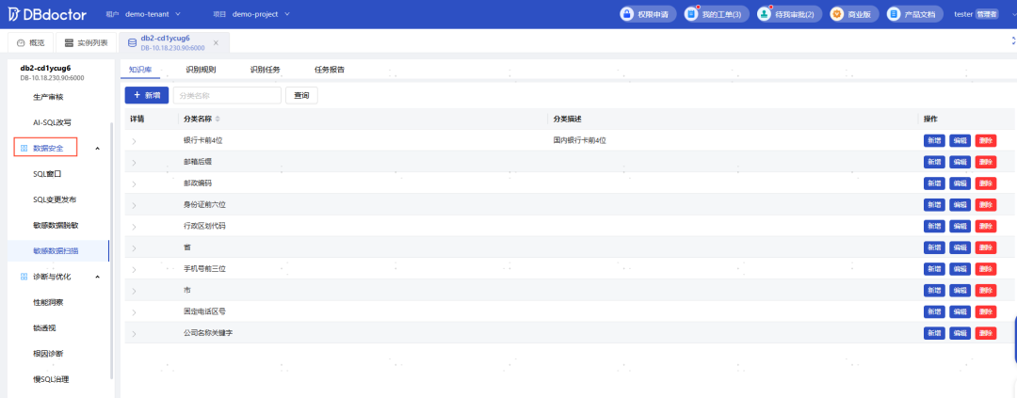Open AI-SQL改写 in the sidebar
Viewport: 1017px width, 398px height.
pyautogui.click(x=52, y=122)
